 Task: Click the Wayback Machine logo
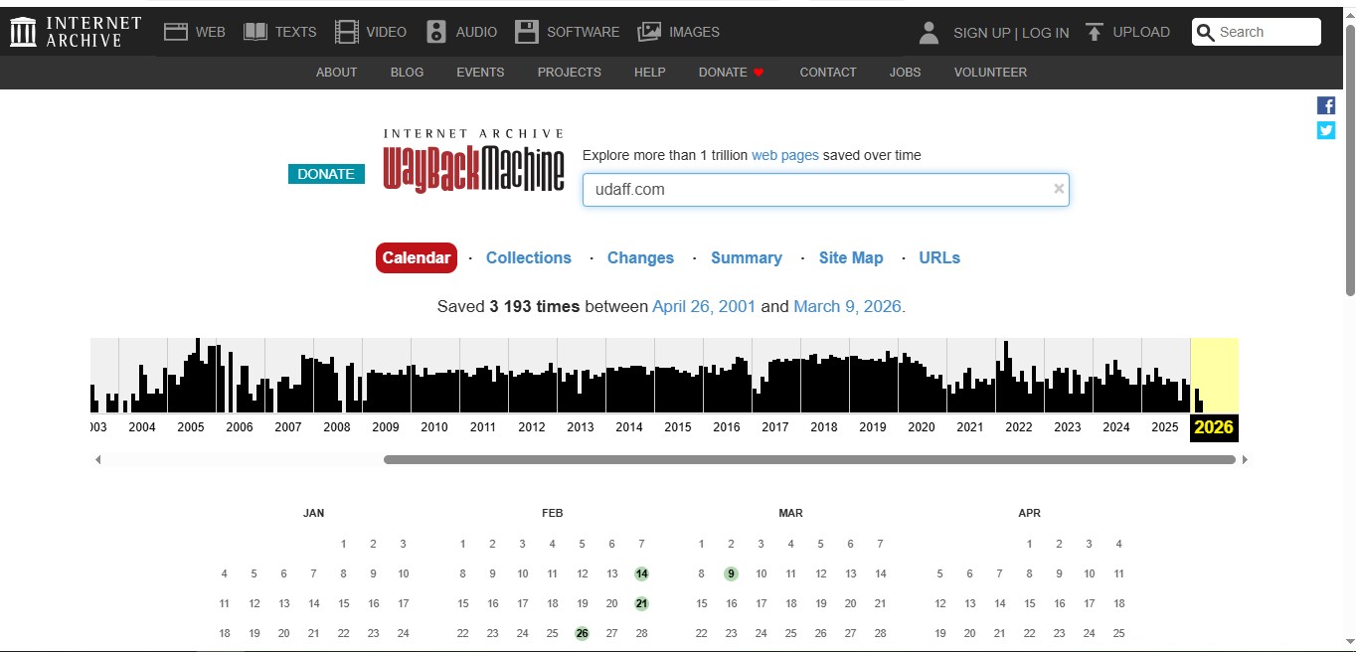(x=474, y=161)
